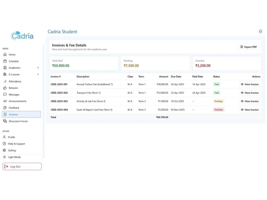This screenshot has height=200, width=267.
Task: Click the Attendance chart icon
Action: 5,81
